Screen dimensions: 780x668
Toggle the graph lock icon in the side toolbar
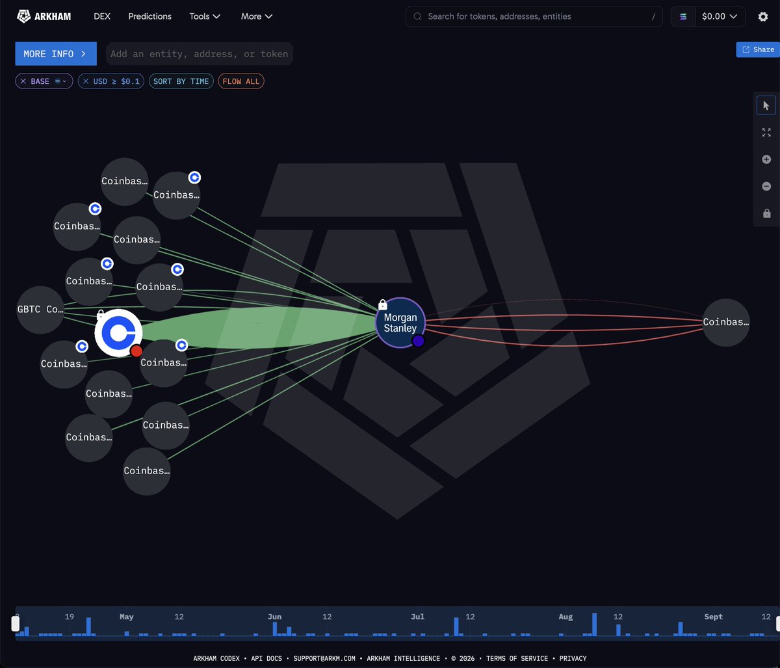(766, 213)
